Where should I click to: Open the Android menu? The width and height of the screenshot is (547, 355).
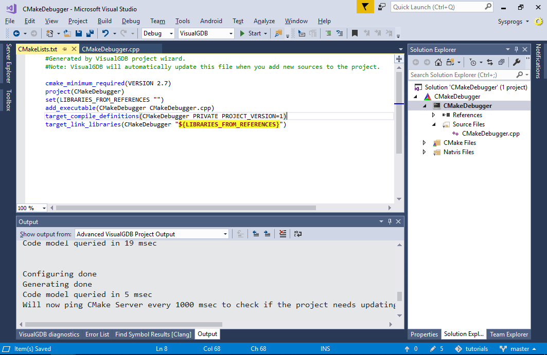(211, 21)
